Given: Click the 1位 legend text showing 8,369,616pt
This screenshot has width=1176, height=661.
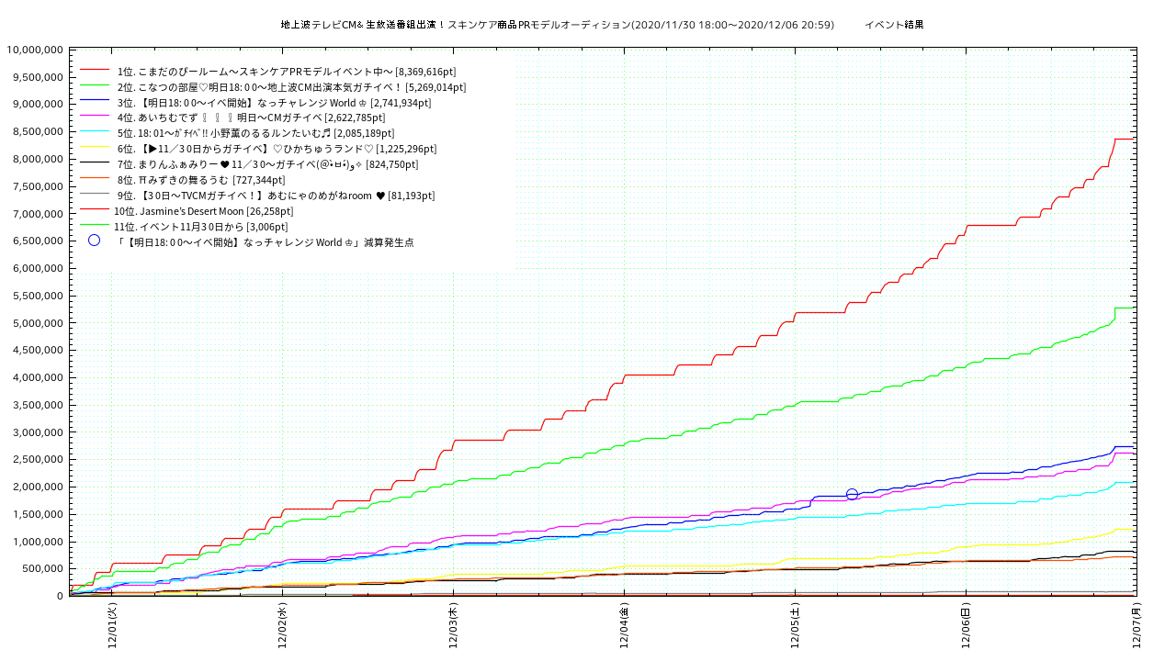Looking at the screenshot, I should pyautogui.click(x=287, y=71).
